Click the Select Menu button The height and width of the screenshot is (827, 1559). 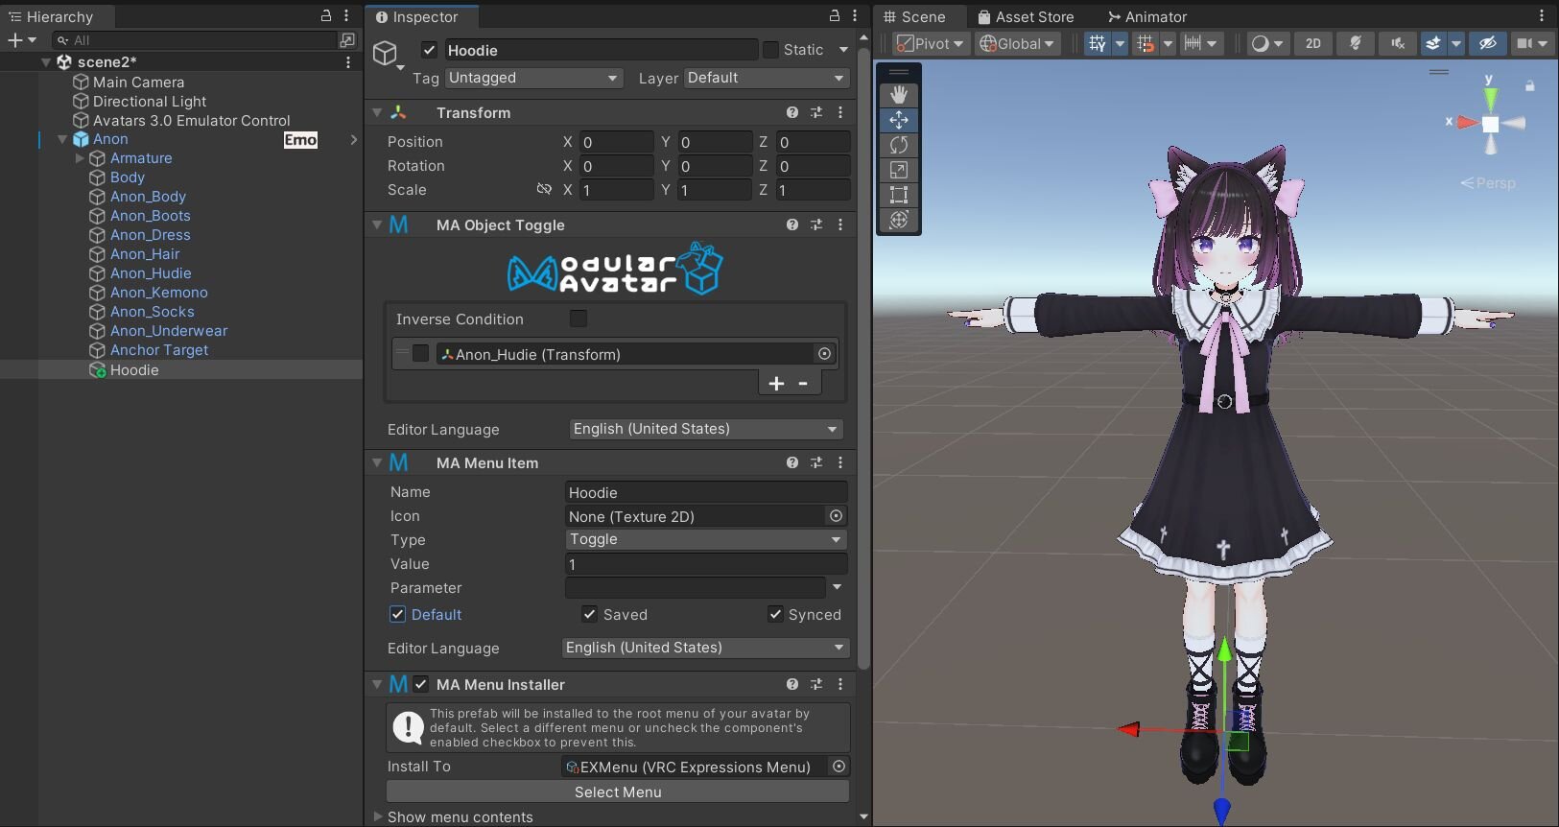(618, 792)
